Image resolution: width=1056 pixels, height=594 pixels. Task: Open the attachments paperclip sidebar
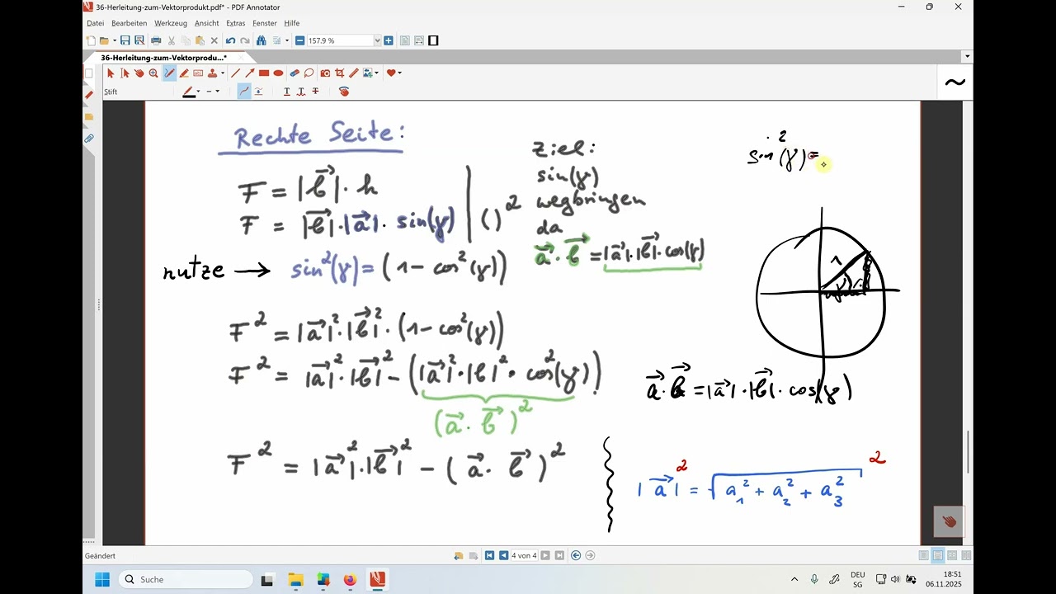89,139
